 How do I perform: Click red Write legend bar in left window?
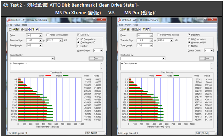(x=48, y=76)
